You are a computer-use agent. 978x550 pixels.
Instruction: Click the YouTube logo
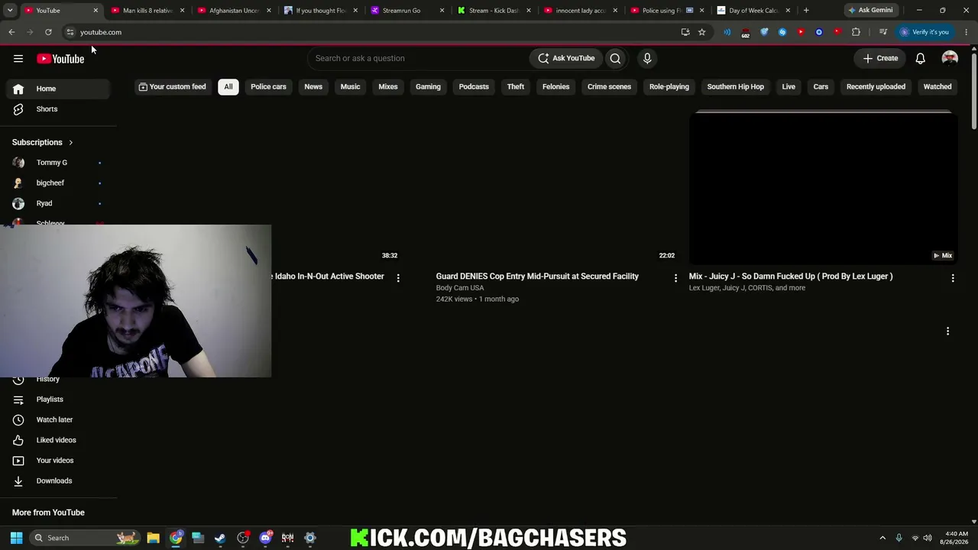[x=60, y=59]
